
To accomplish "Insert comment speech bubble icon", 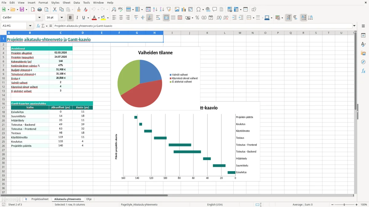I will tap(215, 10).
